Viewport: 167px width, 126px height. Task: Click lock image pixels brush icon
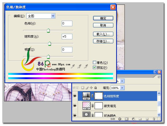(x=87, y=88)
